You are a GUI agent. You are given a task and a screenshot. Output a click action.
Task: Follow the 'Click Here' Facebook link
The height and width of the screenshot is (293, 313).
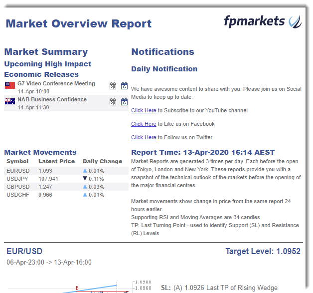[144, 124]
